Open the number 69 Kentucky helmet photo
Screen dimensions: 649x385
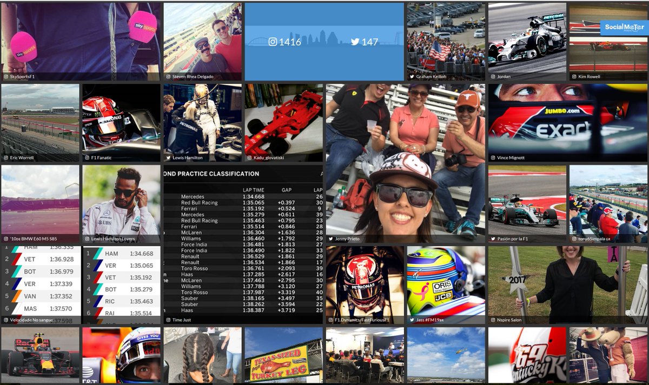(527, 355)
